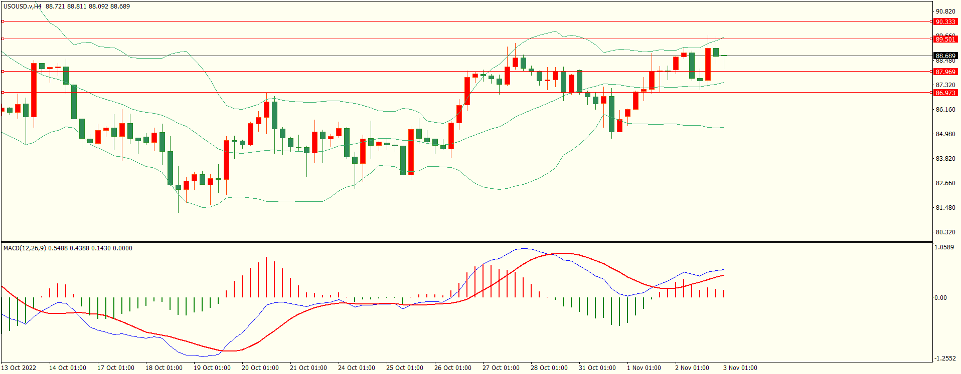Click the 19 Oct 01:00 date label
Viewport: 961px width, 374px height.
[212, 368]
